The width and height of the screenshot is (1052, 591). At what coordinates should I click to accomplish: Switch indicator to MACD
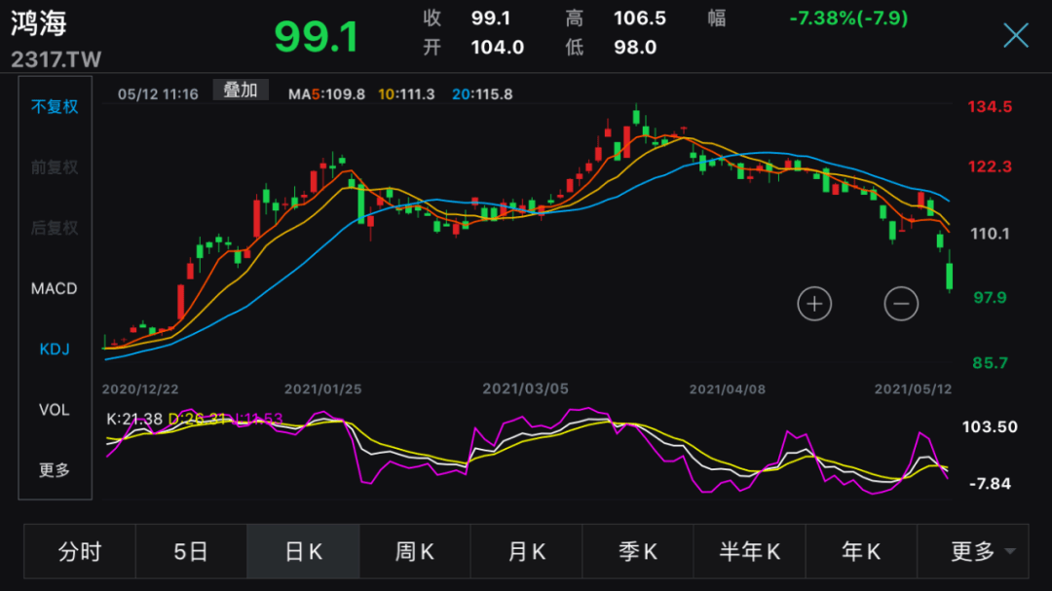tap(55, 288)
